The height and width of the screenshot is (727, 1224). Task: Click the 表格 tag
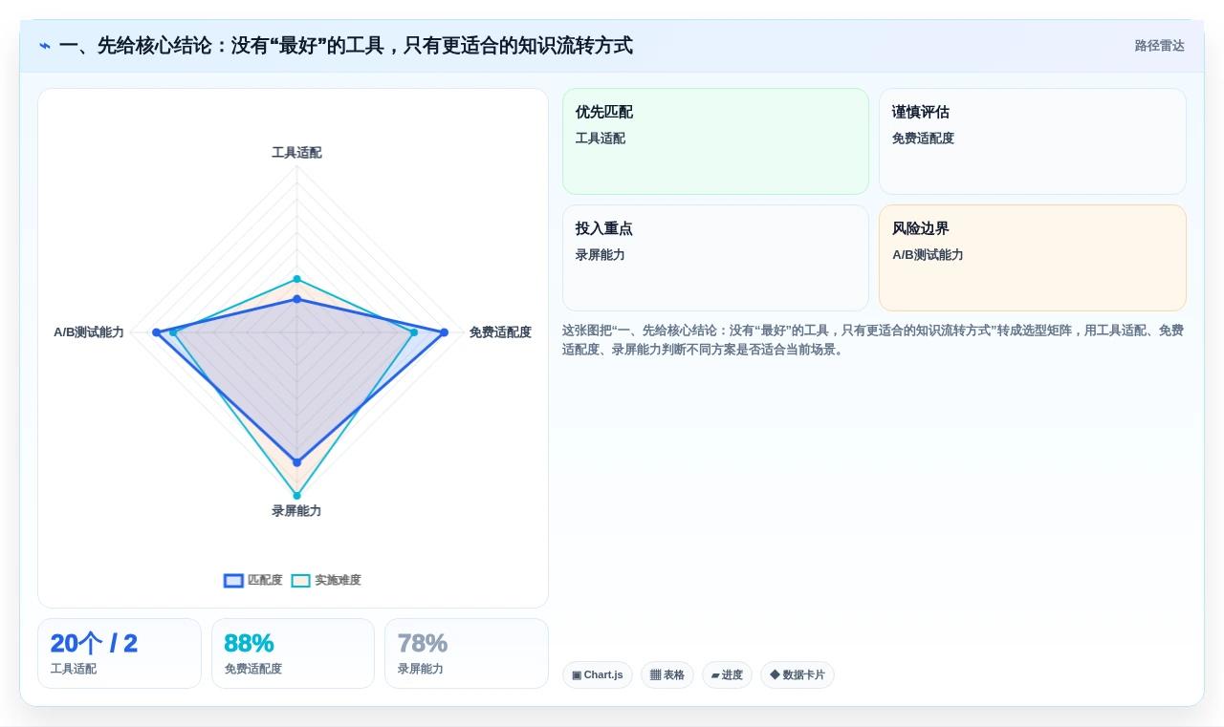tap(667, 675)
